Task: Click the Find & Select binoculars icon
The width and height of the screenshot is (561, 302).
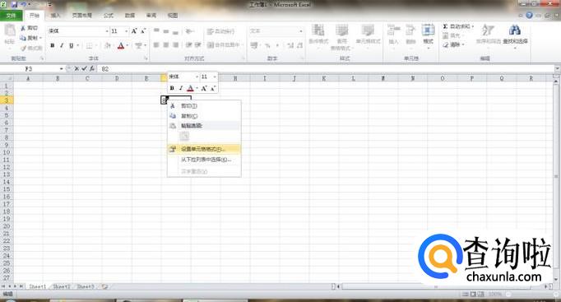Action: click(514, 30)
